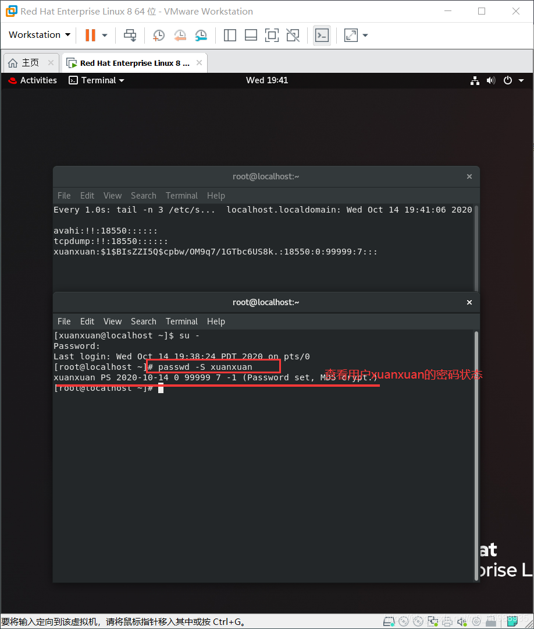
Task: Close the 主页 home tab
Action: [x=51, y=62]
